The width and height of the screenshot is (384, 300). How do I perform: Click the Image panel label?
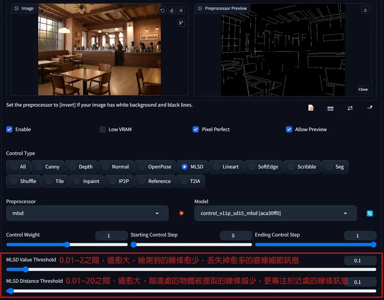pyautogui.click(x=24, y=8)
